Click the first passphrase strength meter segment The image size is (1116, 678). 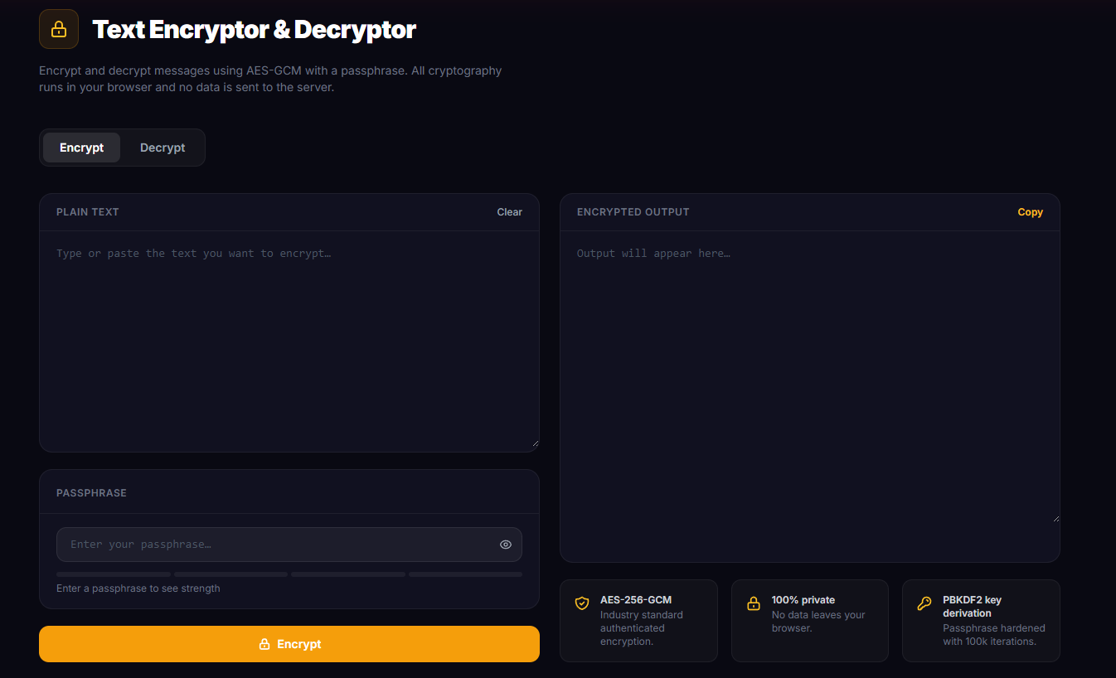tap(113, 574)
